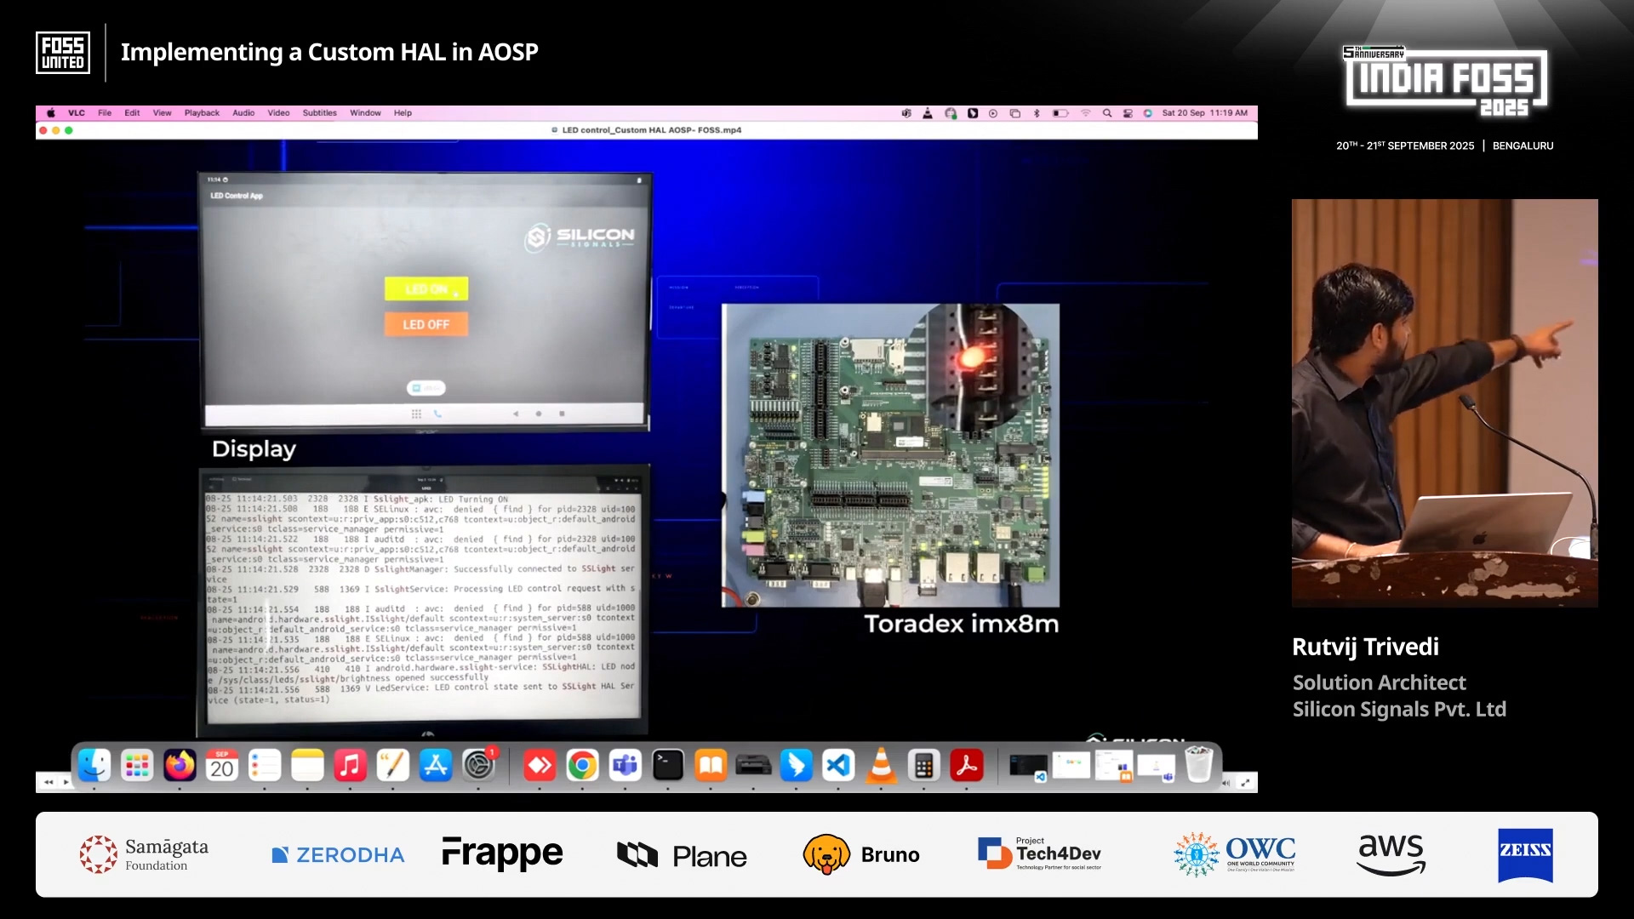Image resolution: width=1634 pixels, height=919 pixels.
Task: Expand the Audio menu
Action: (x=243, y=113)
